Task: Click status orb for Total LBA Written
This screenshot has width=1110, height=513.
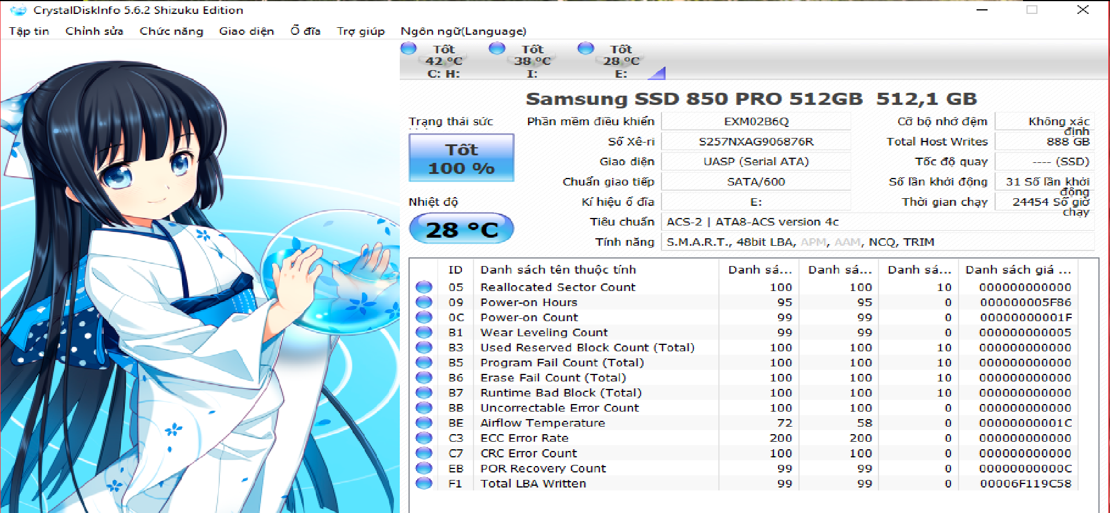Action: pos(424,483)
